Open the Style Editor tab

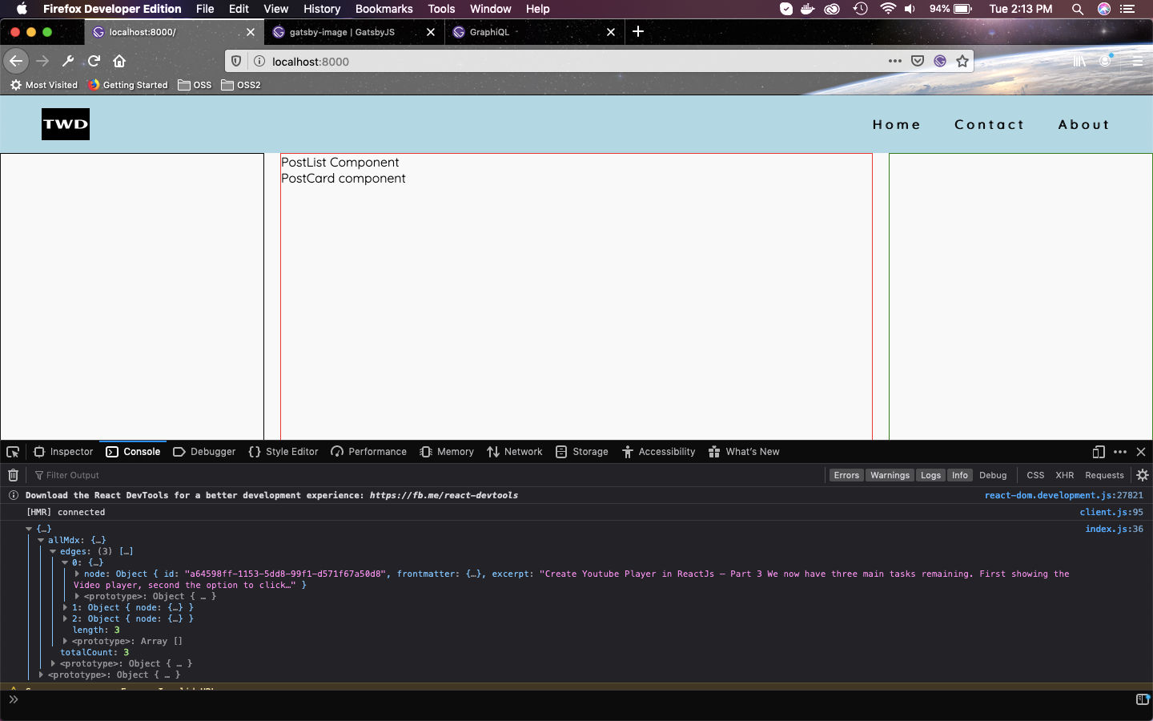coord(283,452)
